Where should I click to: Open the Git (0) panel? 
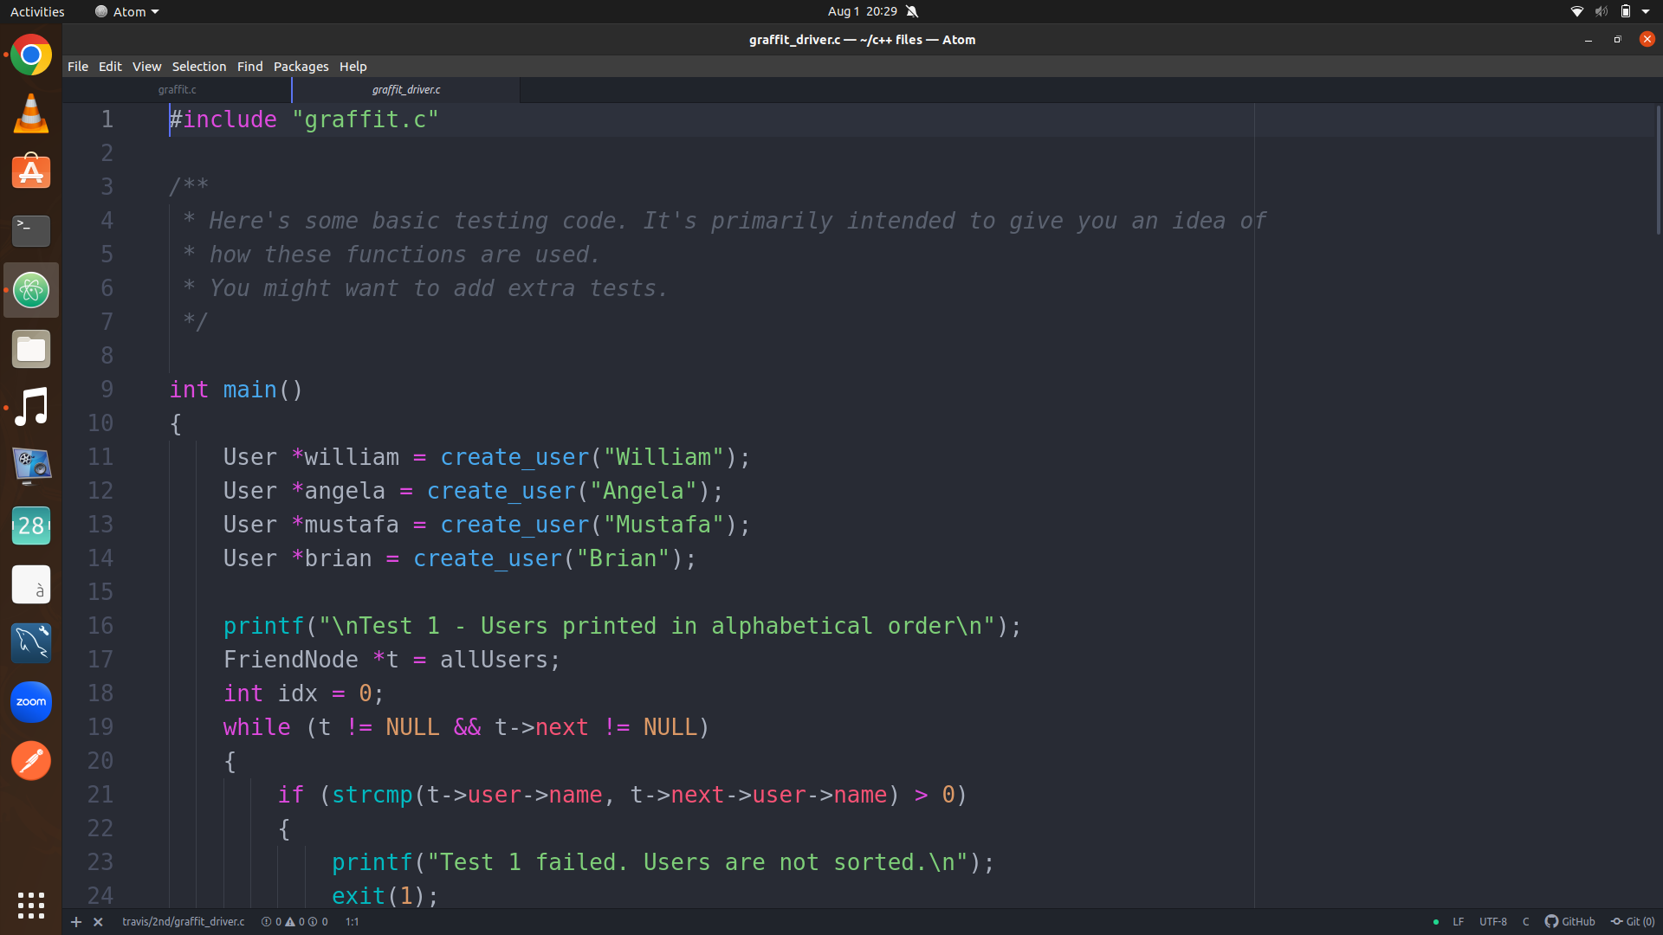point(1633,922)
